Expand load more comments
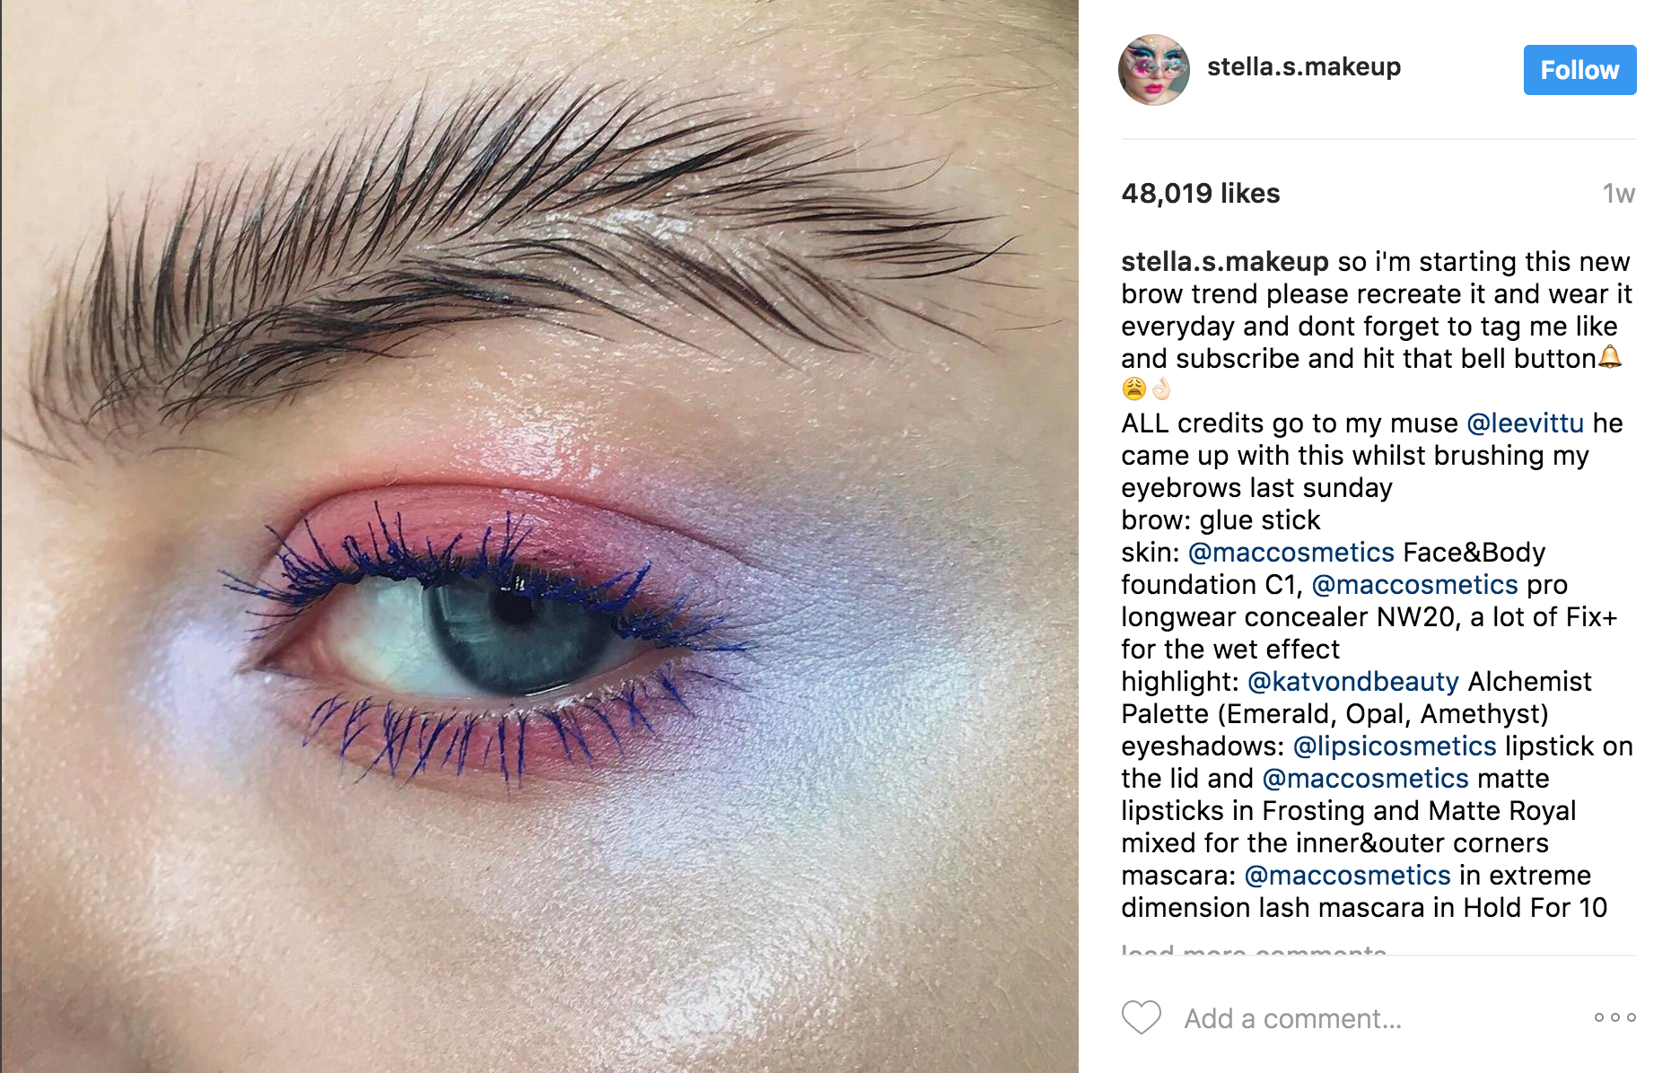The height and width of the screenshot is (1073, 1680). pos(1254,949)
